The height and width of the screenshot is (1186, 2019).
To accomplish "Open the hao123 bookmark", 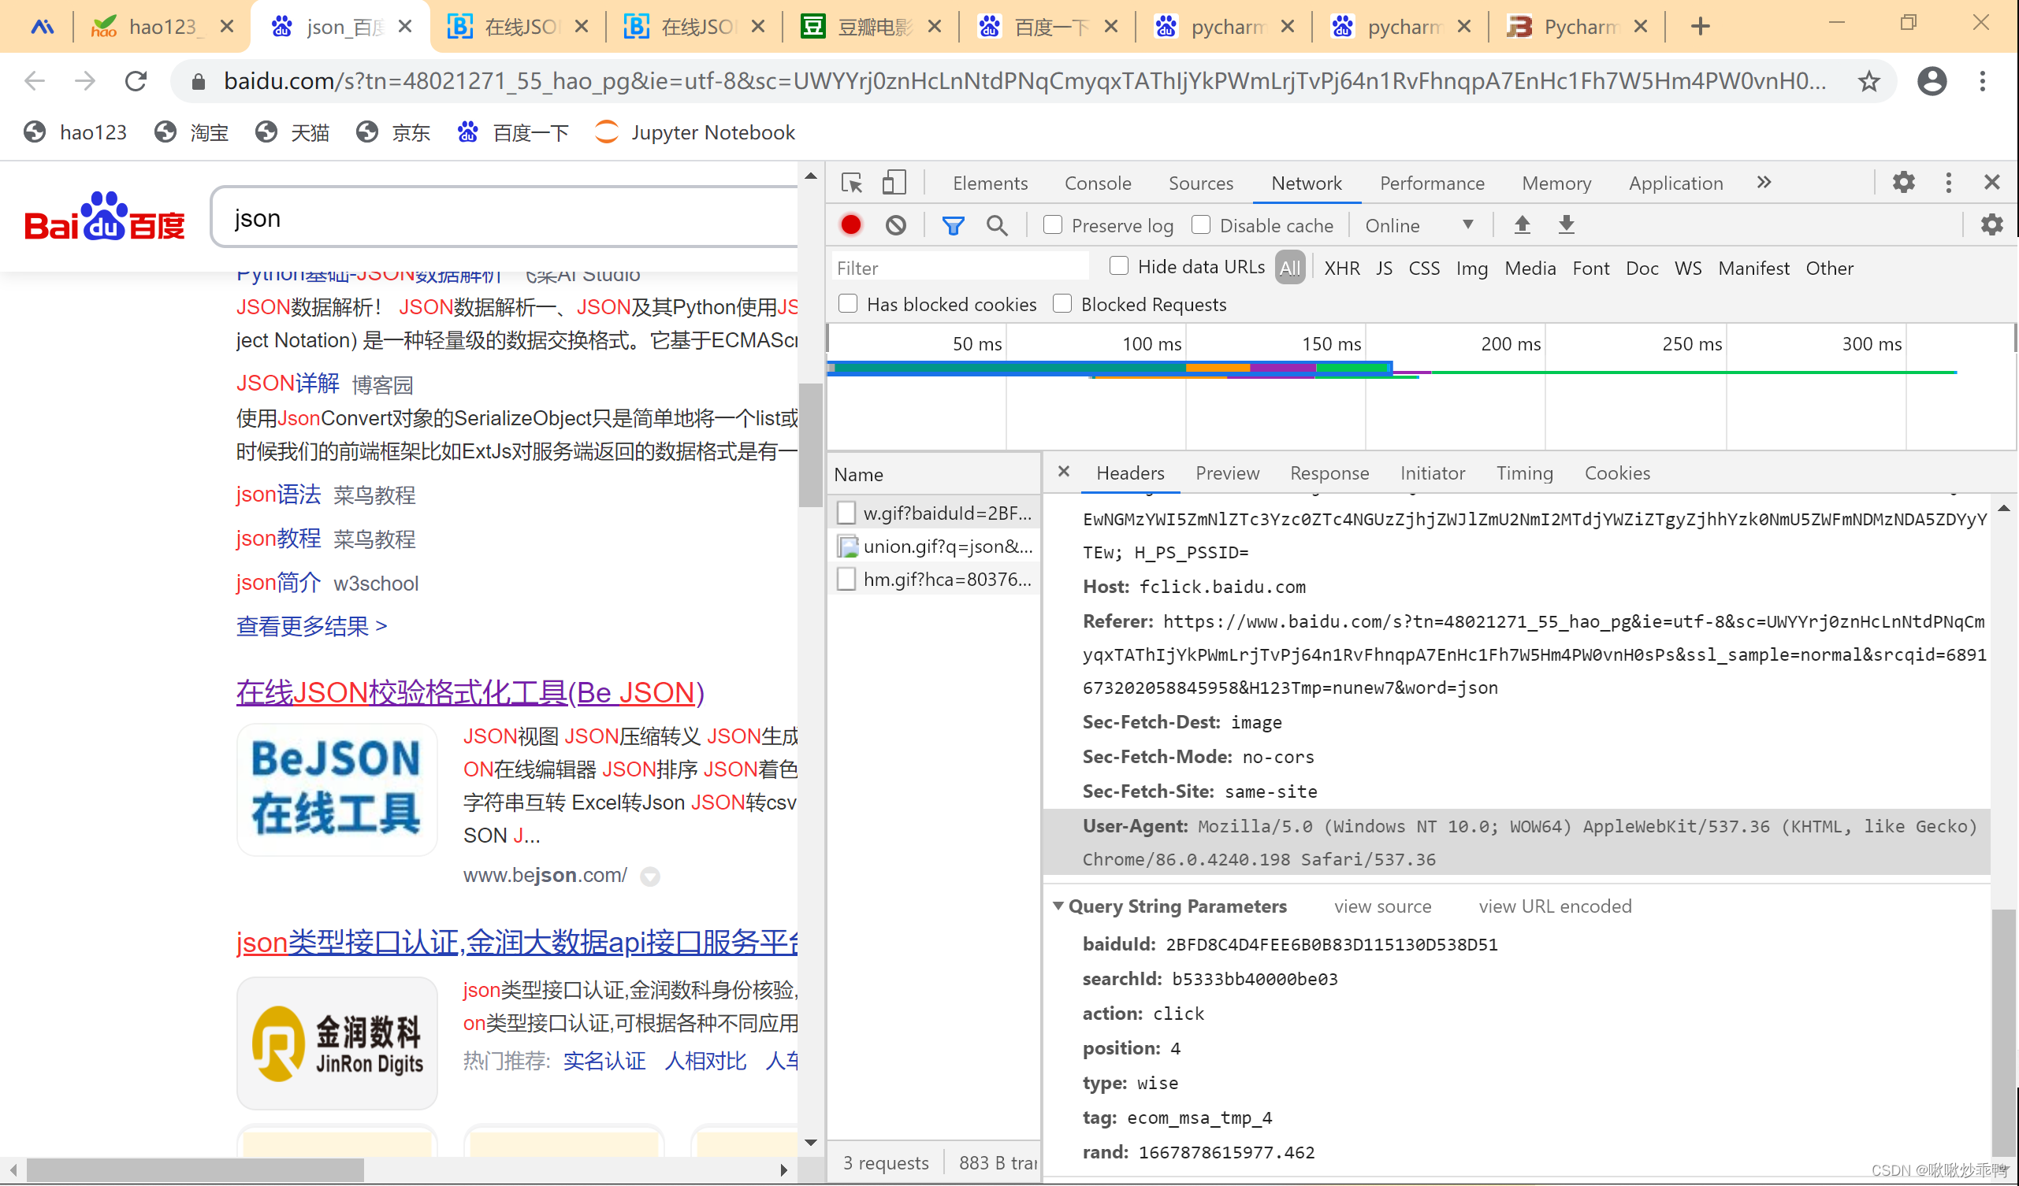I will [x=76, y=132].
